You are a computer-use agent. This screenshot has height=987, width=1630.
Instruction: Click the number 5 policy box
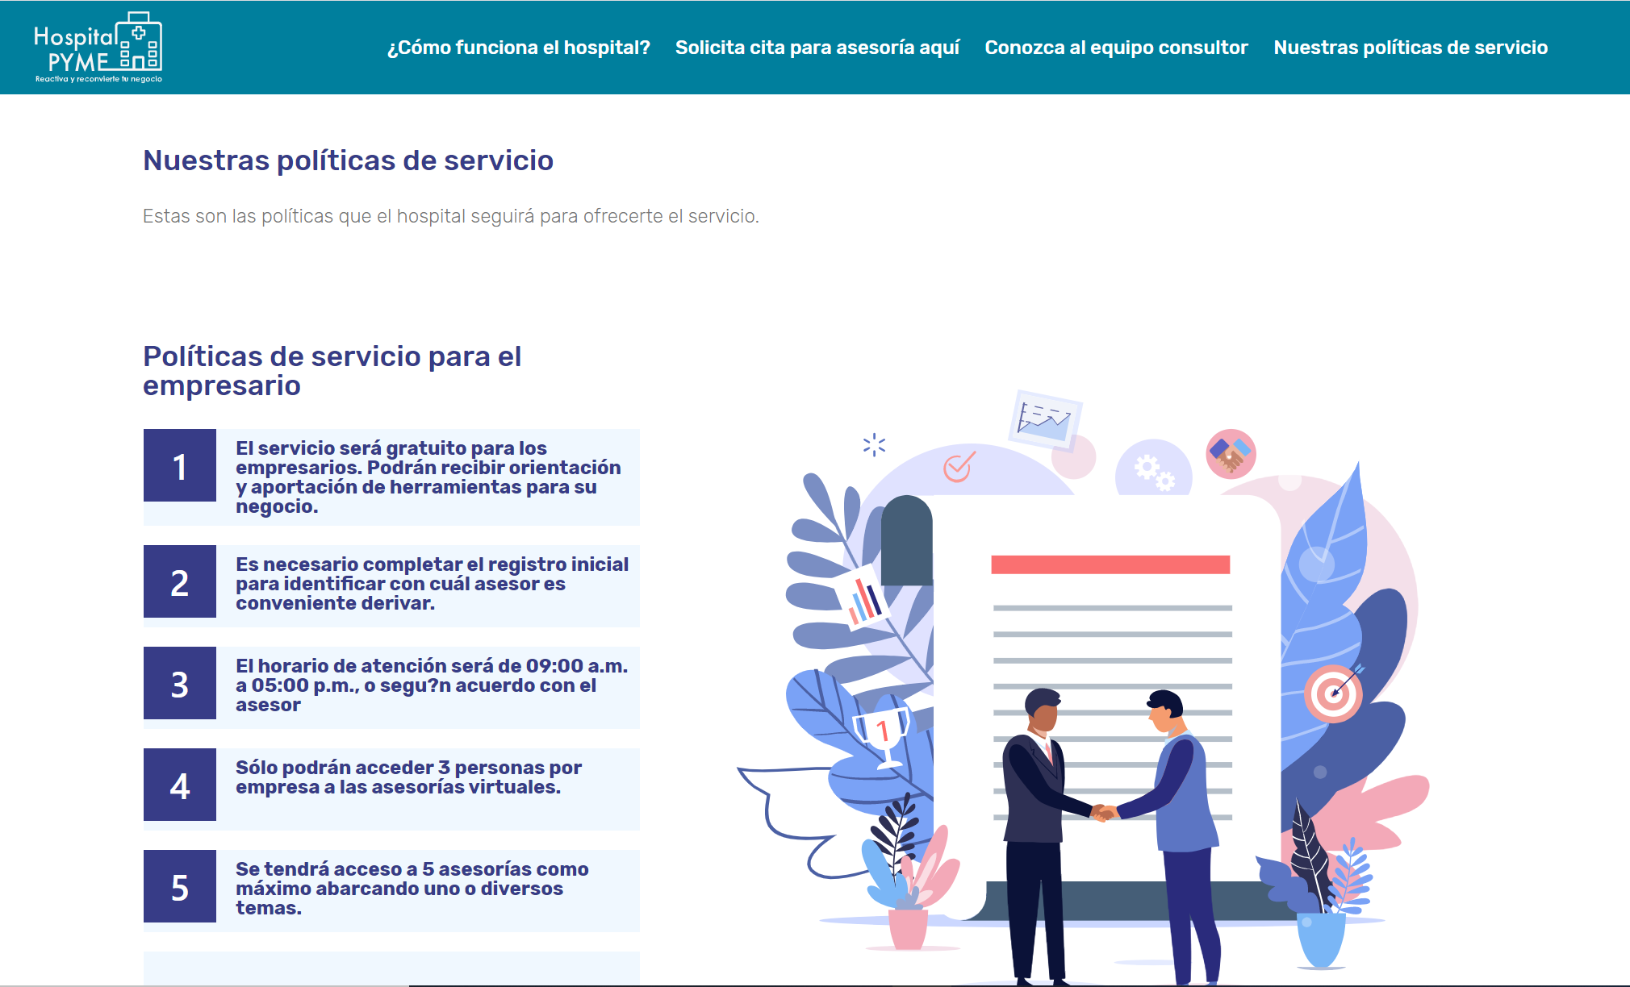(x=180, y=887)
